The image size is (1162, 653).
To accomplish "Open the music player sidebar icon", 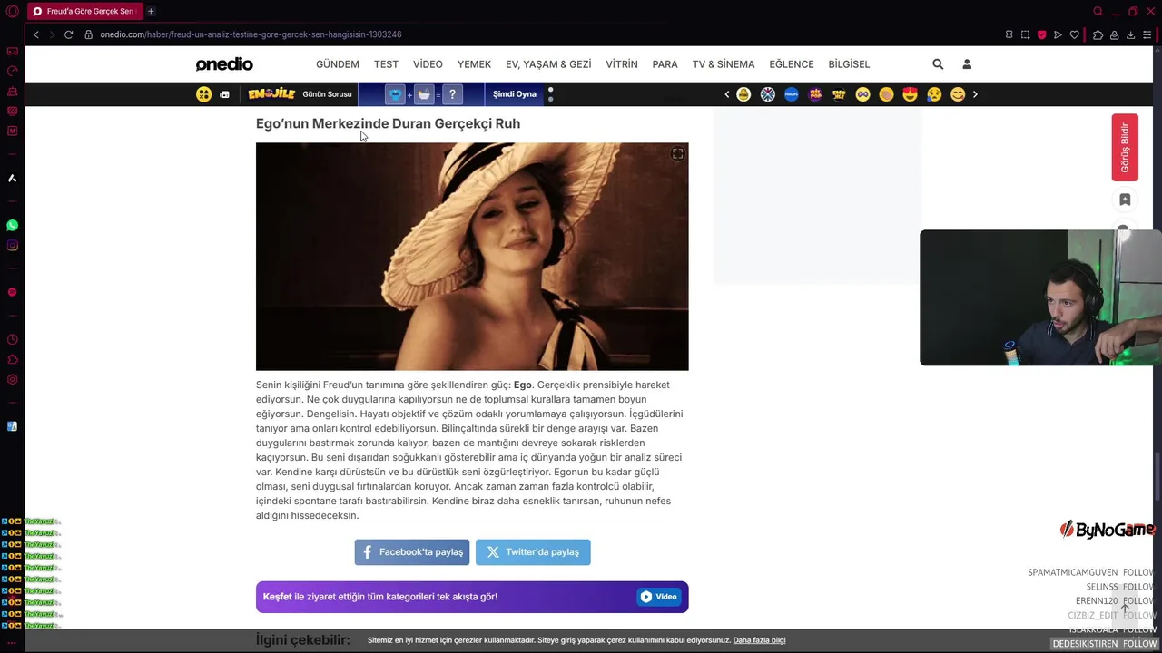I will point(12,292).
